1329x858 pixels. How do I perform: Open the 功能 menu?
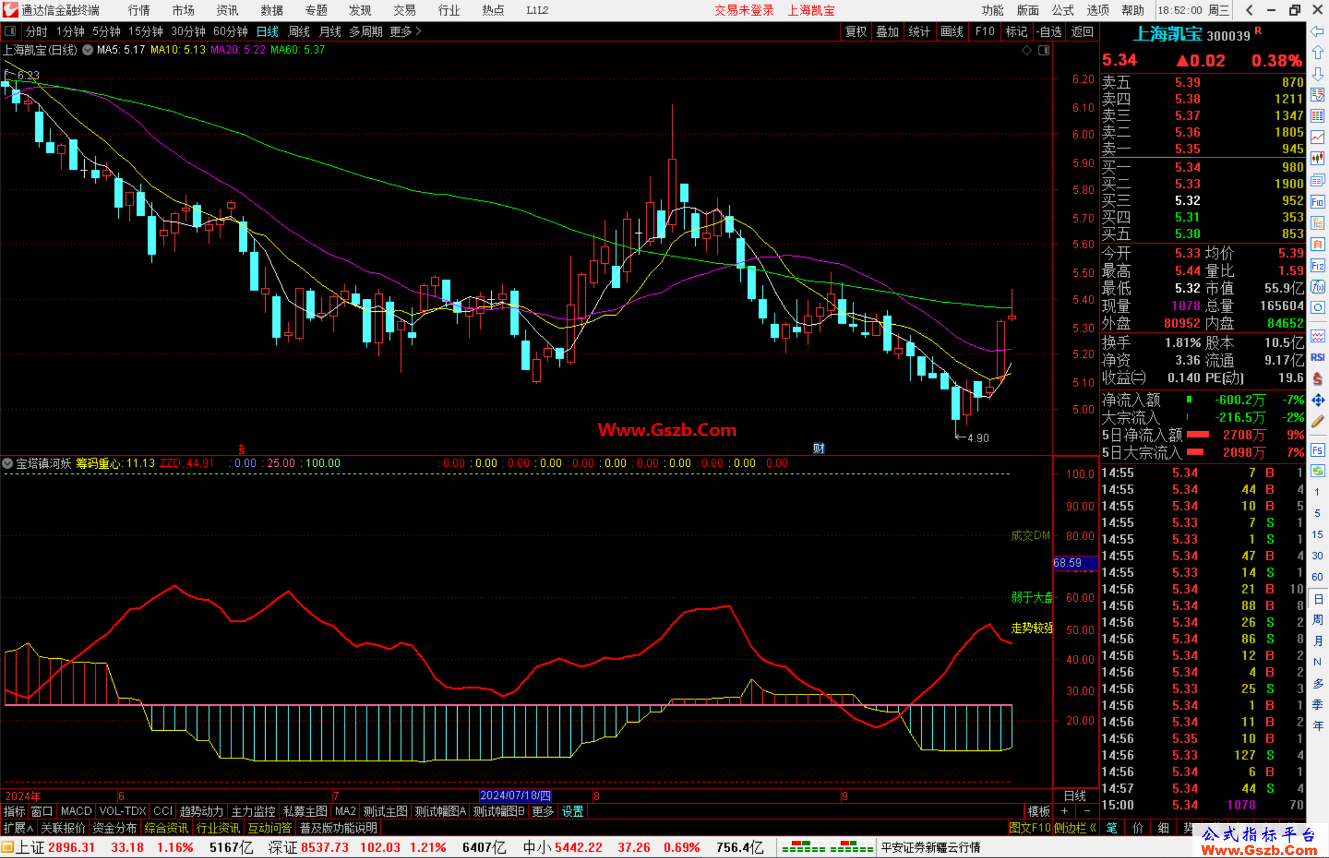992,10
